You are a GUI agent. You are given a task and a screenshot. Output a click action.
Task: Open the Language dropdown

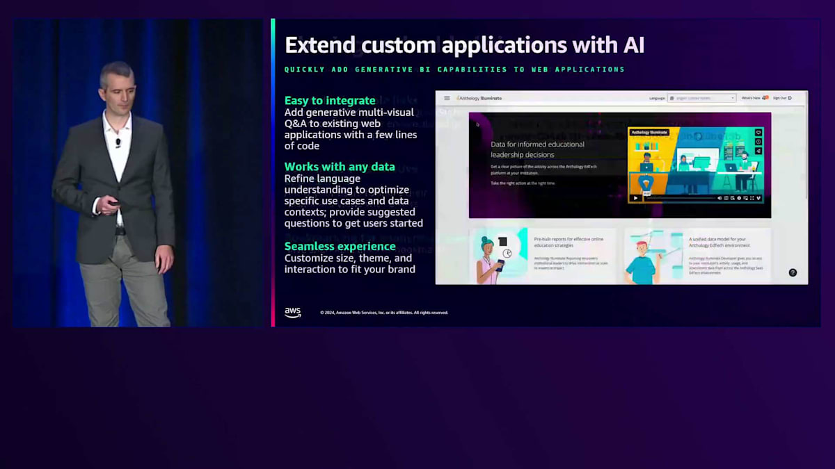[x=701, y=98]
